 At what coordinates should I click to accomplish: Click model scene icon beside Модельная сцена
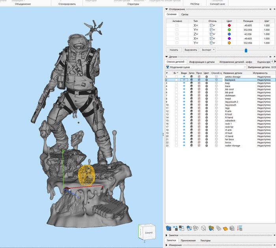(x=168, y=67)
